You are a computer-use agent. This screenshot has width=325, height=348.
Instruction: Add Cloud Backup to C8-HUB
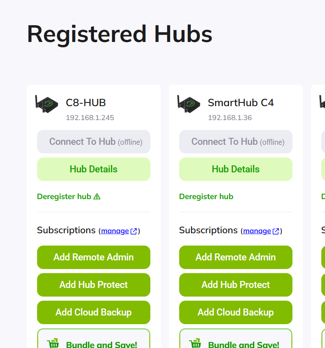coord(94,312)
